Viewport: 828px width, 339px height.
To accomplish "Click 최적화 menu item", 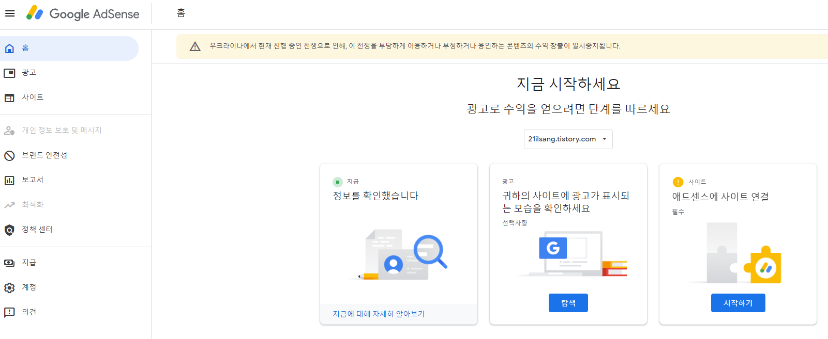I will click(69, 205).
